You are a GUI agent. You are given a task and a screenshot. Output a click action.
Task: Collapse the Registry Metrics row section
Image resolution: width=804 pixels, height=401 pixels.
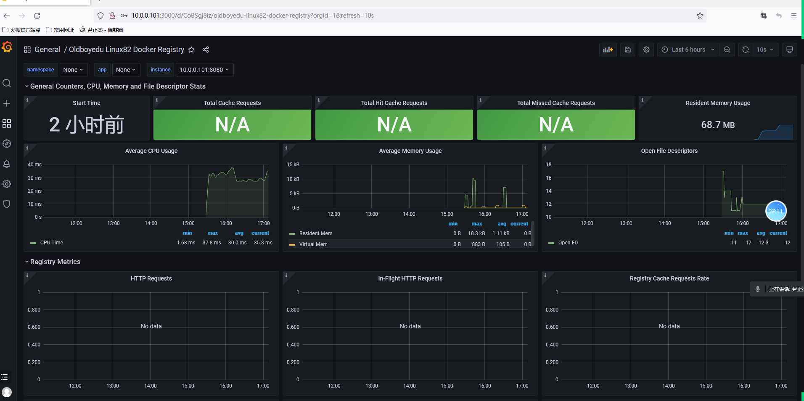tap(53, 262)
